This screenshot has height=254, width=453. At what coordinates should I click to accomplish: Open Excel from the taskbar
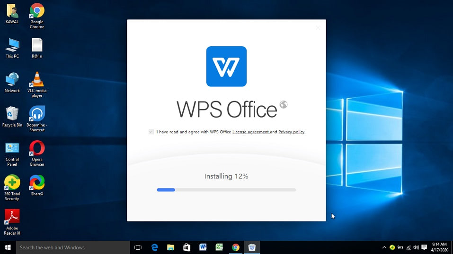[x=219, y=247]
